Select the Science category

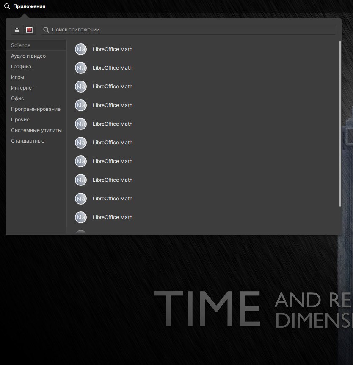(x=36, y=45)
